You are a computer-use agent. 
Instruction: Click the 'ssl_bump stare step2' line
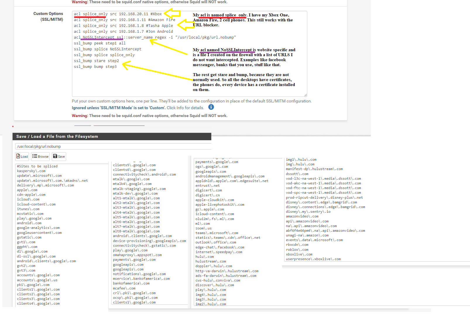coord(97,61)
